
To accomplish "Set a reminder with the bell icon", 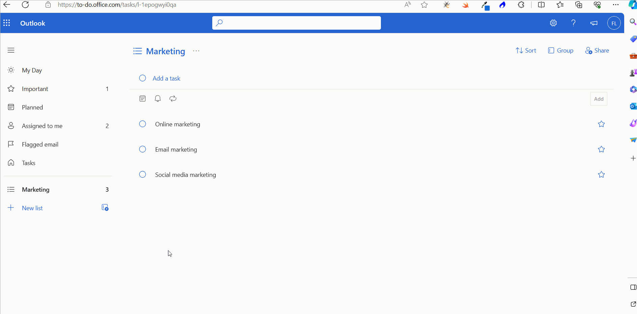I will [x=157, y=98].
